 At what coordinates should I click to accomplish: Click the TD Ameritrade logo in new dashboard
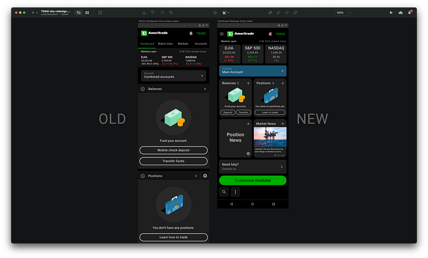[241, 34]
